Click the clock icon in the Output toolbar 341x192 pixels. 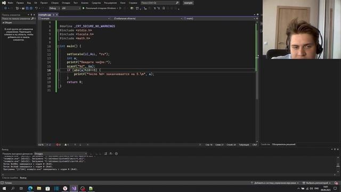pos(116,154)
